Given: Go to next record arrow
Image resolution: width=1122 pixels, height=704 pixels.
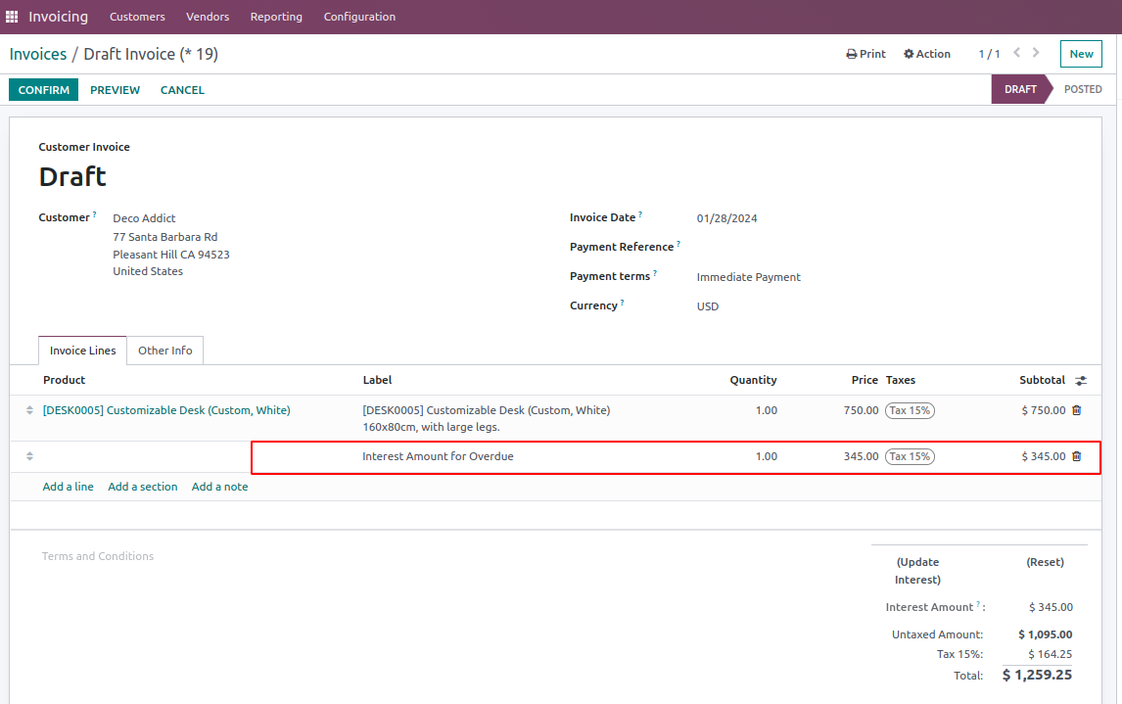Looking at the screenshot, I should (x=1036, y=53).
